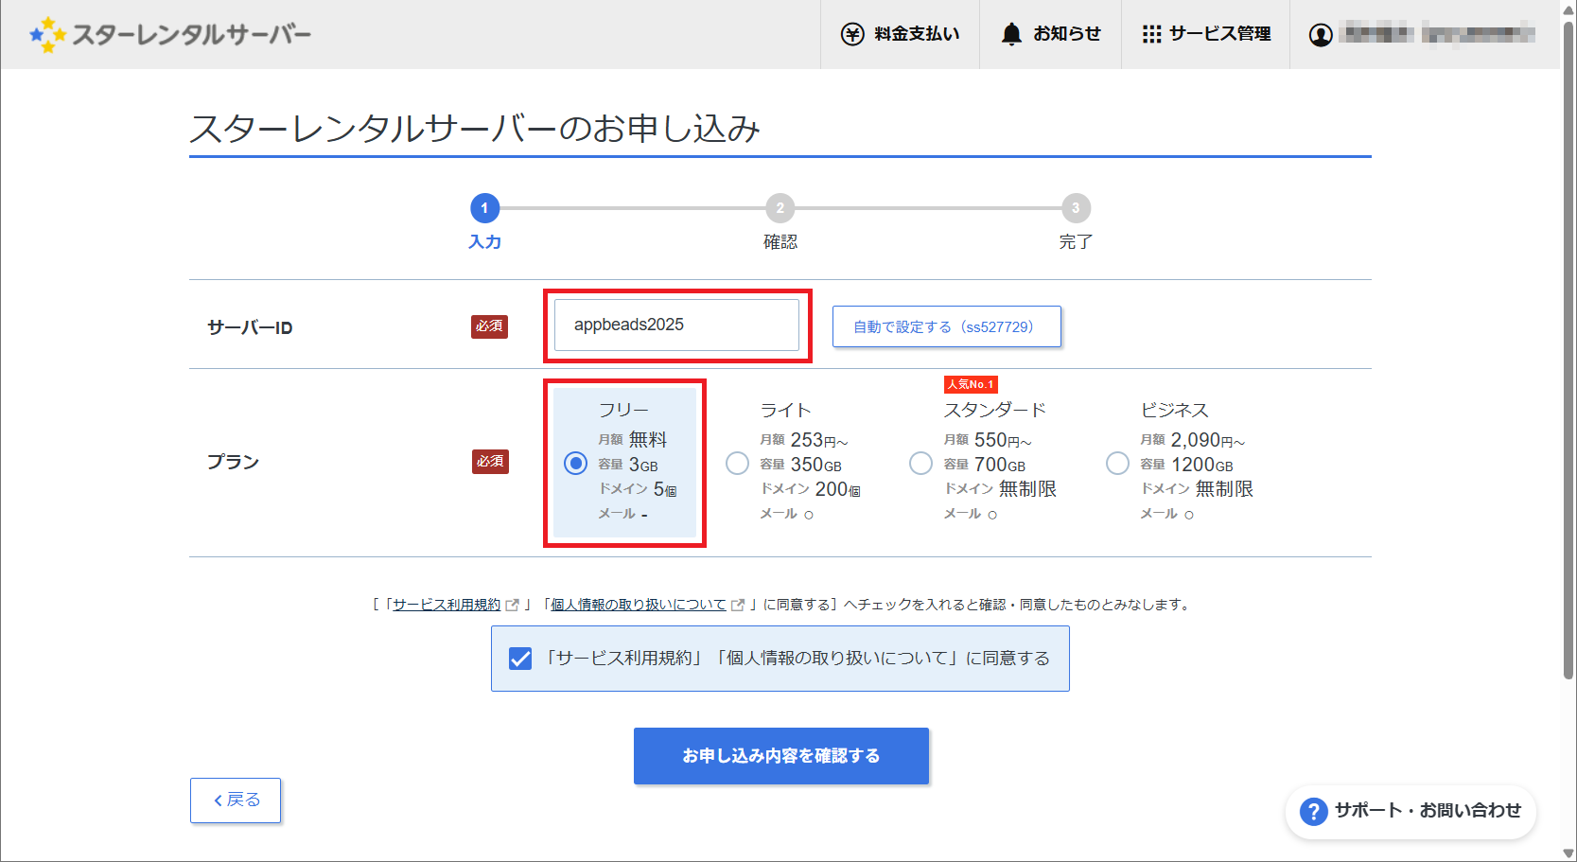Click the grid icon for サービス管理
The height and width of the screenshot is (862, 1577).
[x=1151, y=34]
